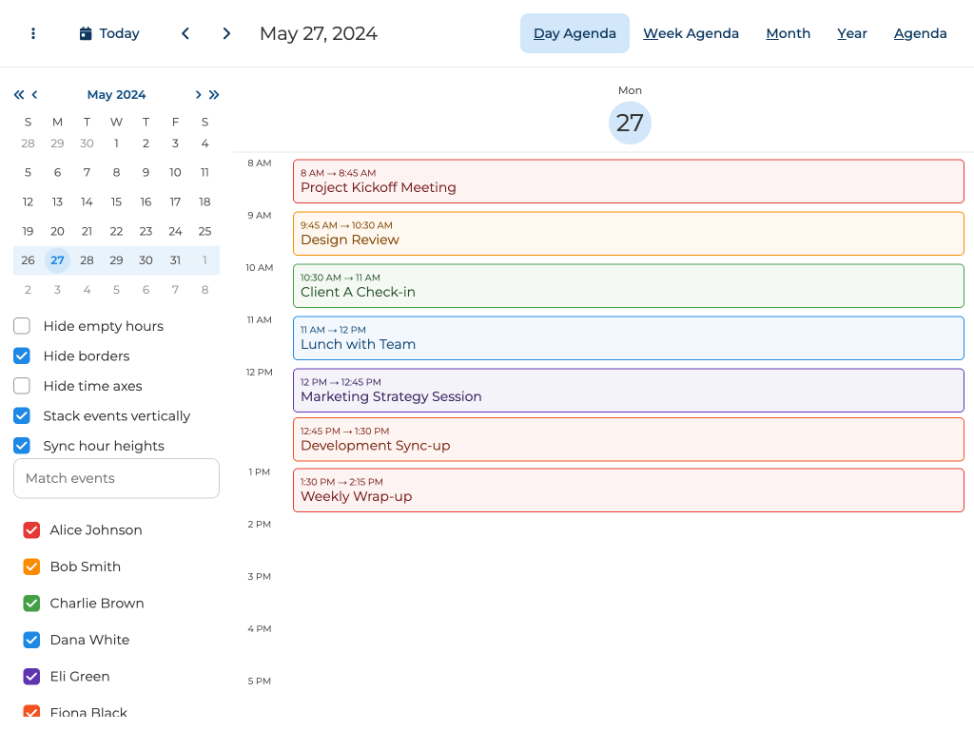This screenshot has height=730, width=974.
Task: Open the Year view tab
Action: pos(851,33)
